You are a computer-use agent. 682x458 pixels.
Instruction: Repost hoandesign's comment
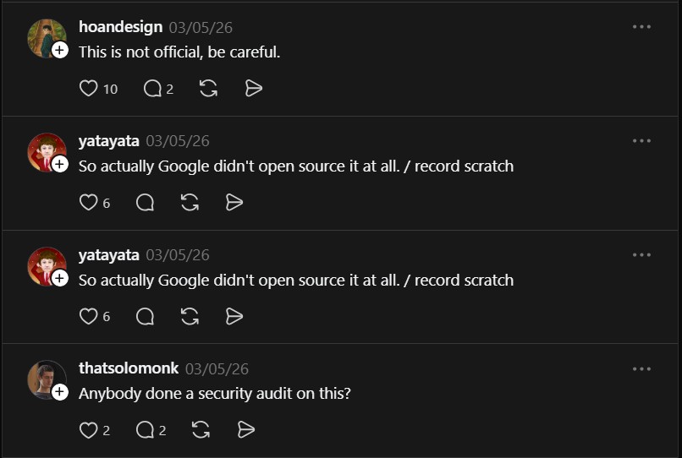(209, 88)
